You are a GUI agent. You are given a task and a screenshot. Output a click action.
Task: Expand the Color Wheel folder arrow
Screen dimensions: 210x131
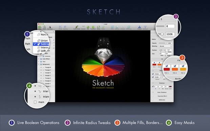coord(39,59)
